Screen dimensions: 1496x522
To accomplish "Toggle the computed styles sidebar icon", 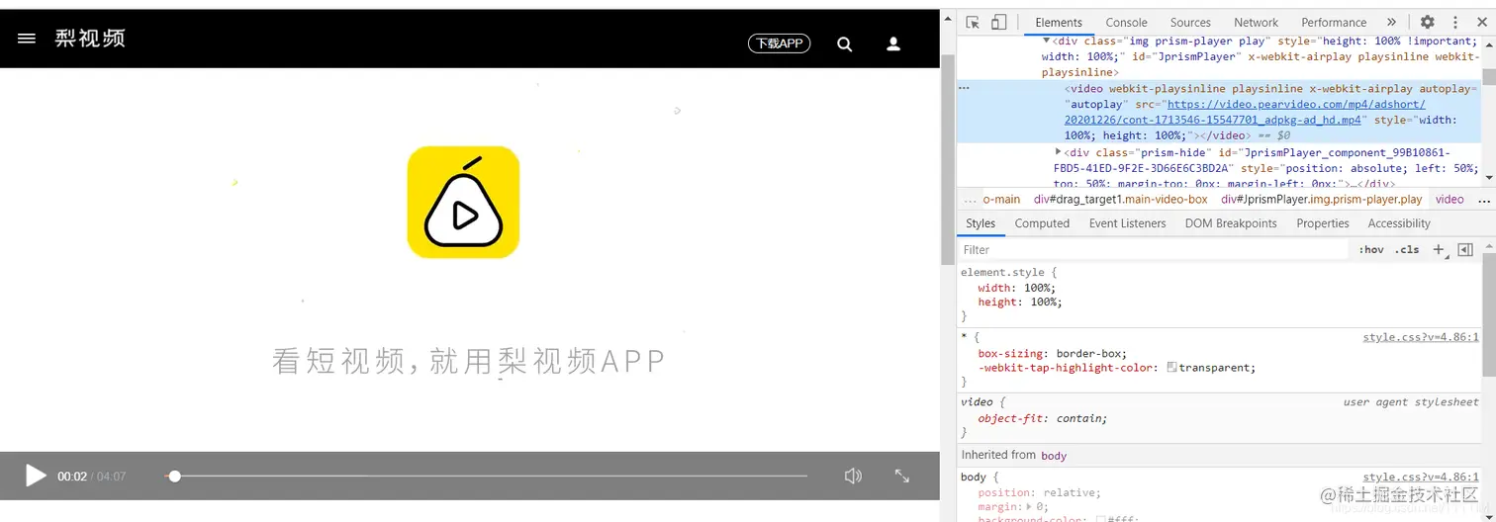I will point(1465,250).
